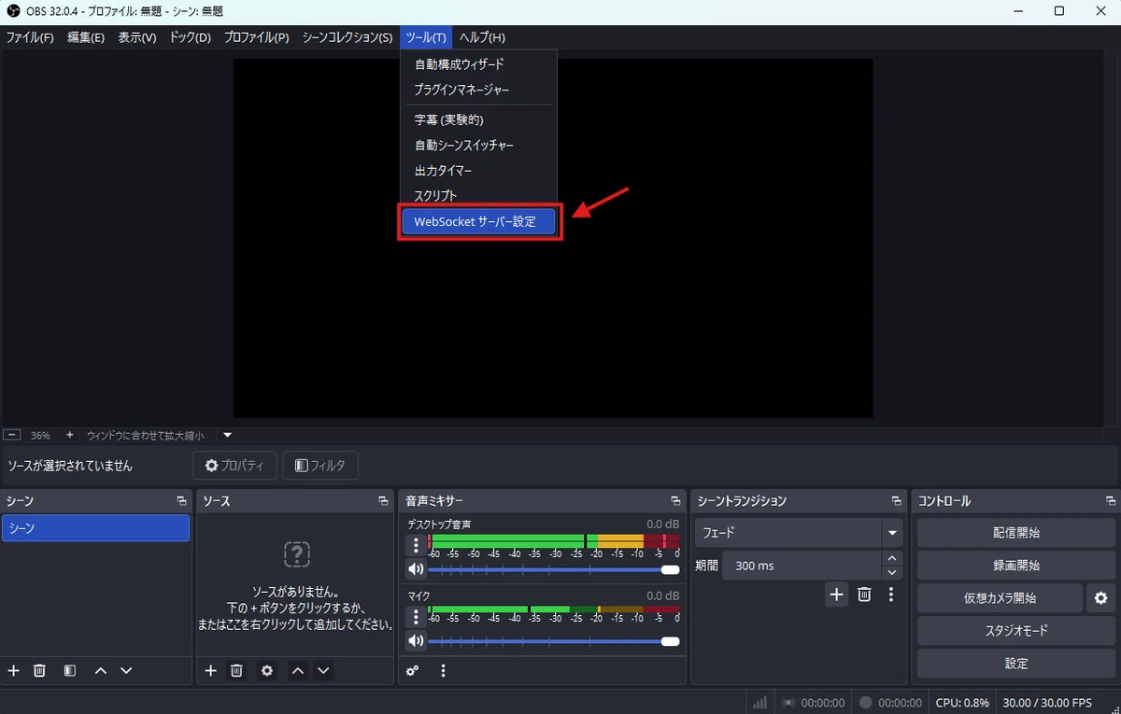Decrease transition duration with down arrow

coord(893,572)
